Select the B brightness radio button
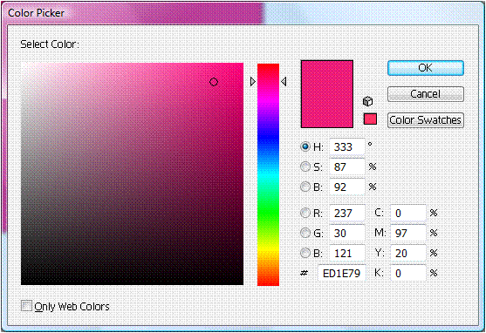The width and height of the screenshot is (486, 333). click(x=305, y=187)
